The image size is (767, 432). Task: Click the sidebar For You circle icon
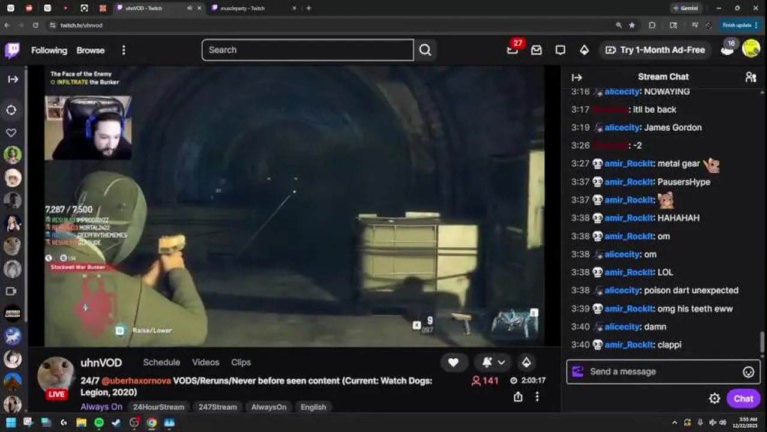click(11, 110)
